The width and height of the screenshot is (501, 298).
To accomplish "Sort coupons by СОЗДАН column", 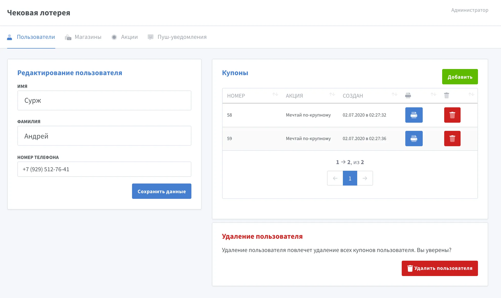I will (x=394, y=95).
